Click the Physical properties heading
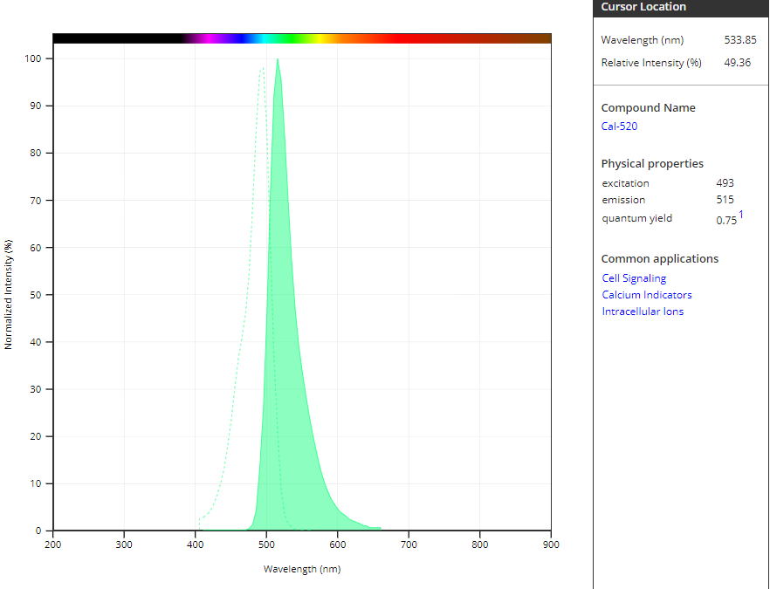The image size is (770, 589). click(x=652, y=164)
